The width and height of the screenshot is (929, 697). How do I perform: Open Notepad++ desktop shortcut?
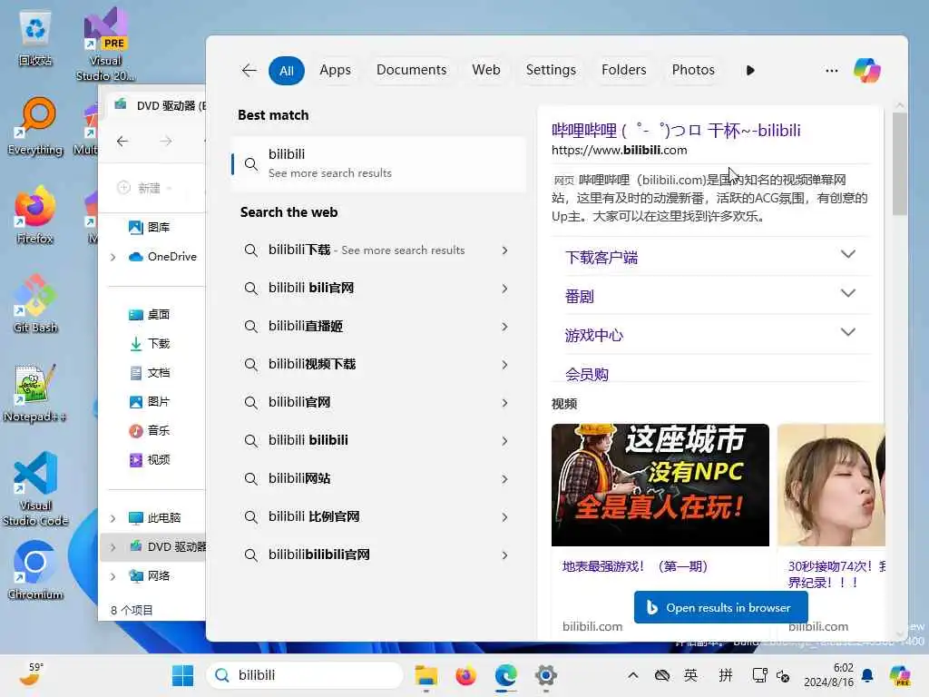[x=34, y=392]
